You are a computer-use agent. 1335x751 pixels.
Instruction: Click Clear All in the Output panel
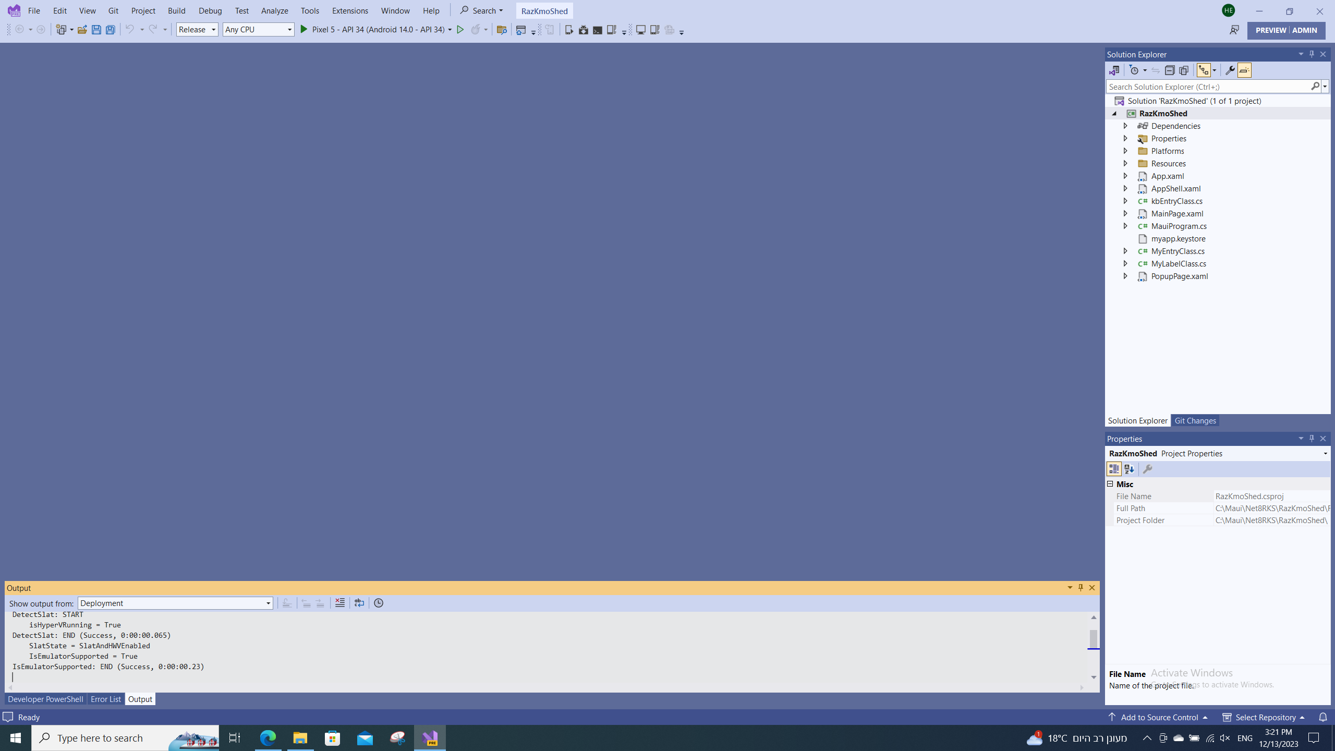[339, 603]
